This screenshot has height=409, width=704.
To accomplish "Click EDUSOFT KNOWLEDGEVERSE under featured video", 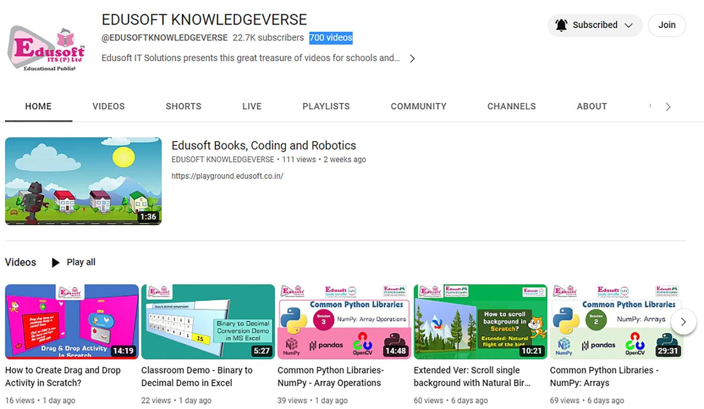I will [223, 160].
